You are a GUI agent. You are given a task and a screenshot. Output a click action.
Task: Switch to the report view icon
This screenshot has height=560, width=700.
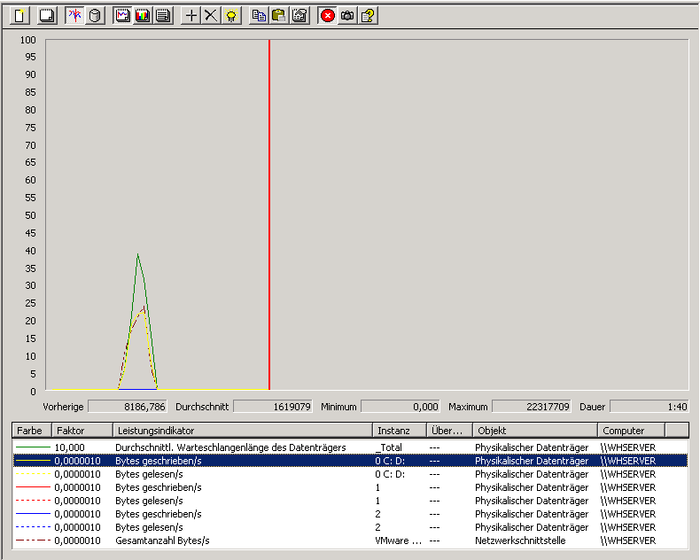pos(163,16)
